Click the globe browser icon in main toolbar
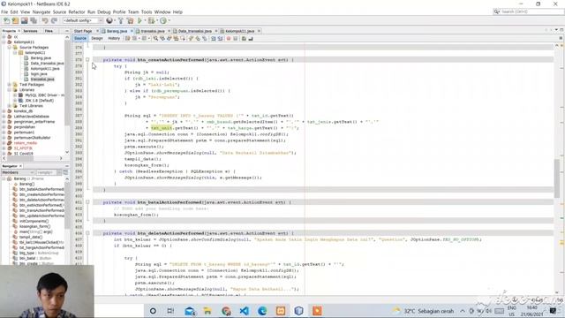 pos(109,20)
